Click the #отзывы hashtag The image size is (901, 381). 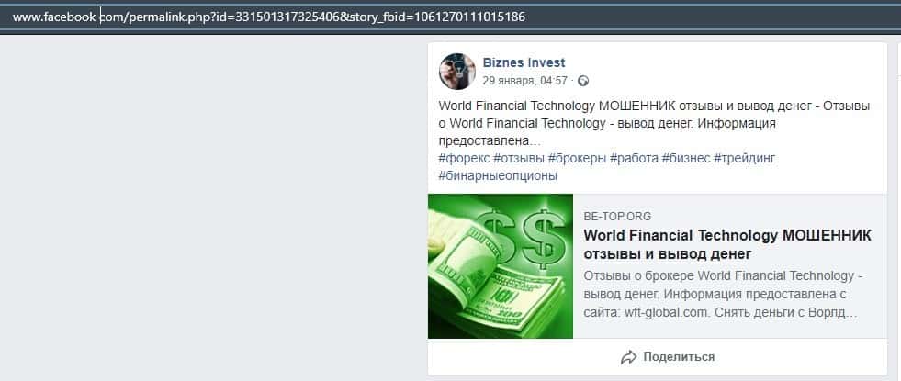point(519,158)
